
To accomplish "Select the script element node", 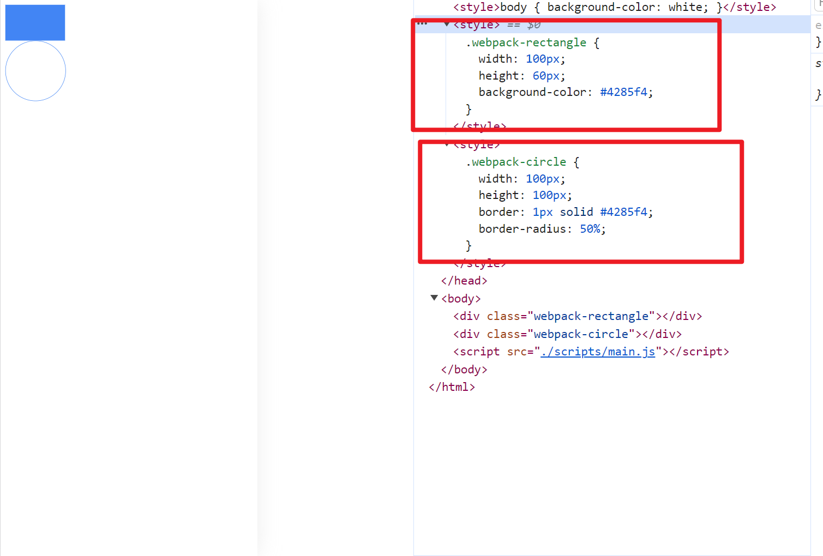I will 591,352.
